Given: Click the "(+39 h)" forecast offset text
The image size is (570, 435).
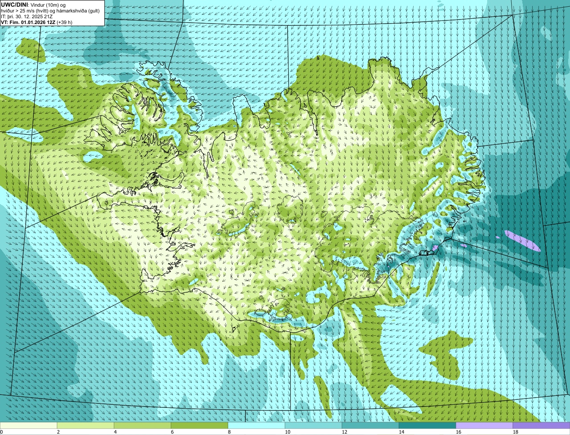Looking at the screenshot, I should tap(65, 22).
